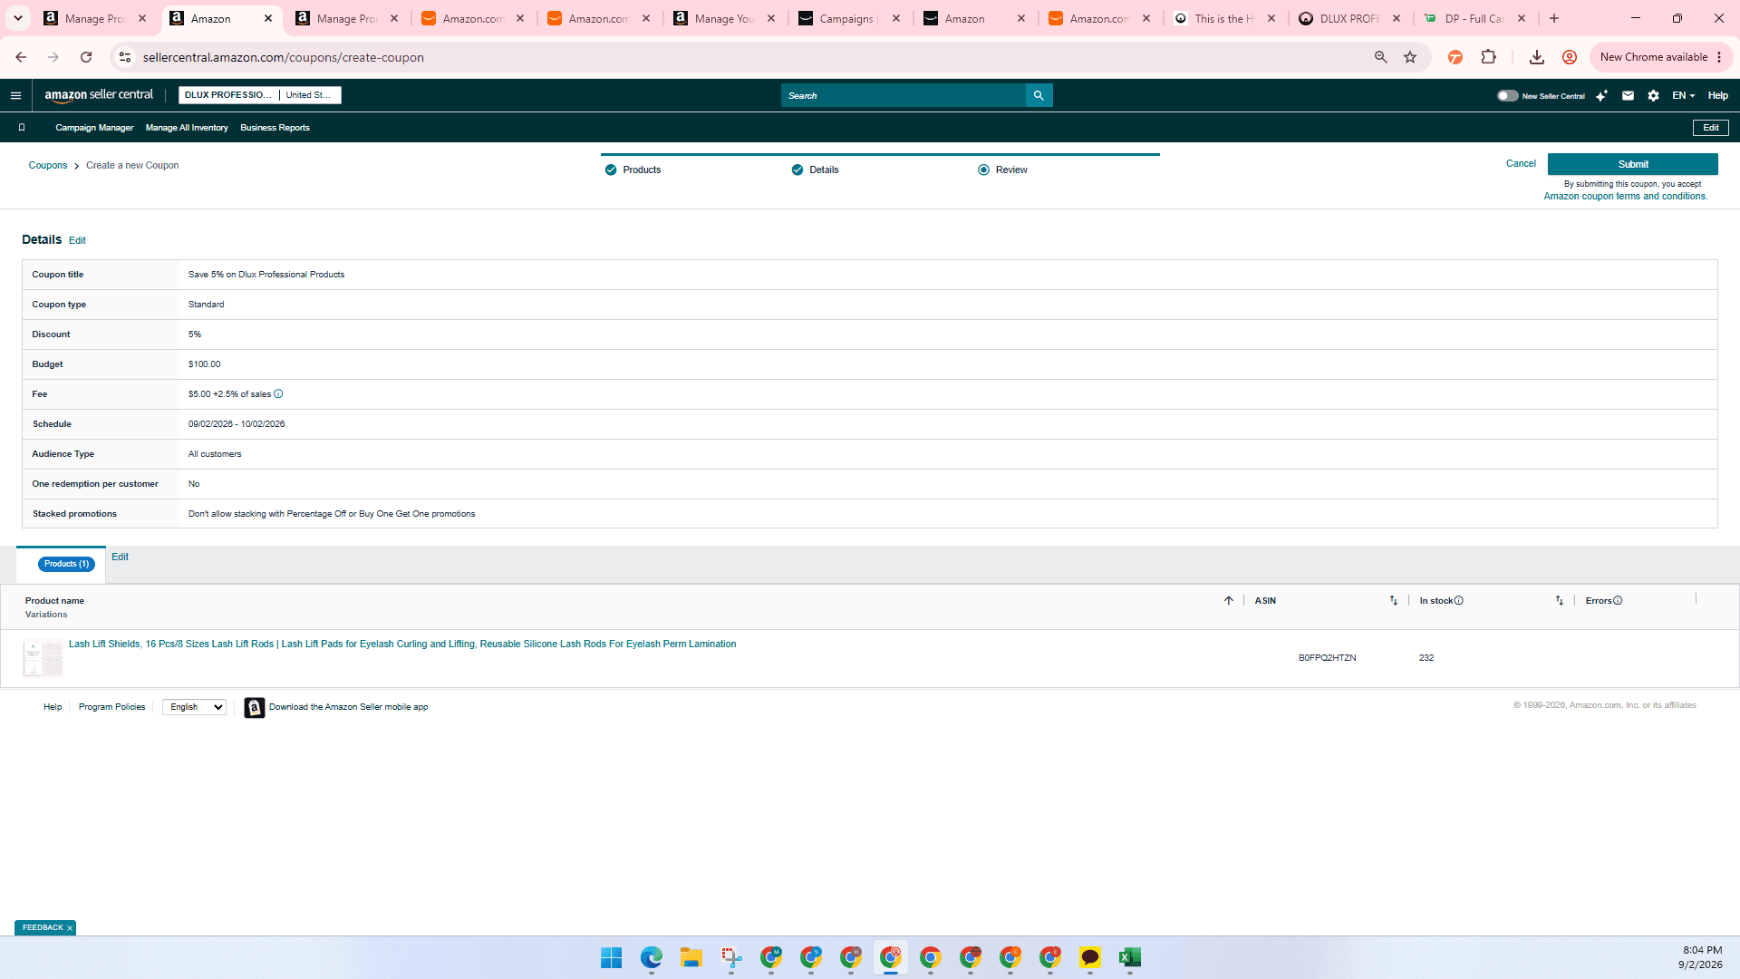Open Excel from the taskbar

click(1130, 957)
